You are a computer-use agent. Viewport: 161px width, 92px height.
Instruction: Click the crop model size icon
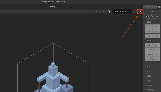(x=109, y=11)
